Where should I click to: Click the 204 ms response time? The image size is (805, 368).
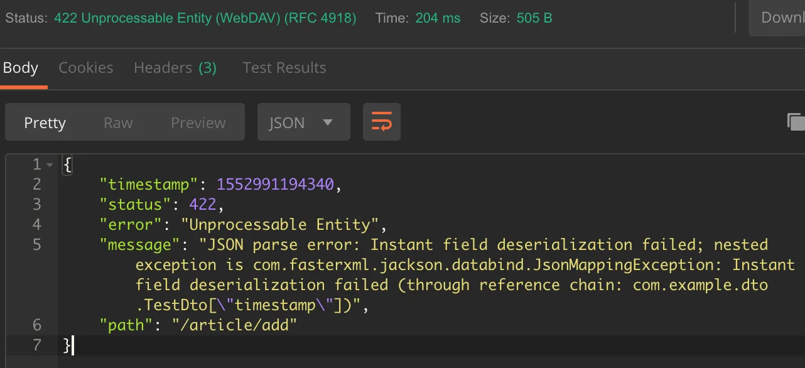[438, 18]
